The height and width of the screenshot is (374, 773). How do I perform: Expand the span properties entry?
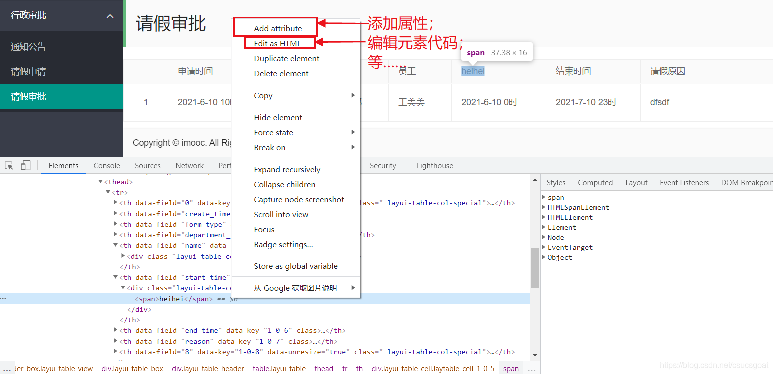[x=544, y=197]
